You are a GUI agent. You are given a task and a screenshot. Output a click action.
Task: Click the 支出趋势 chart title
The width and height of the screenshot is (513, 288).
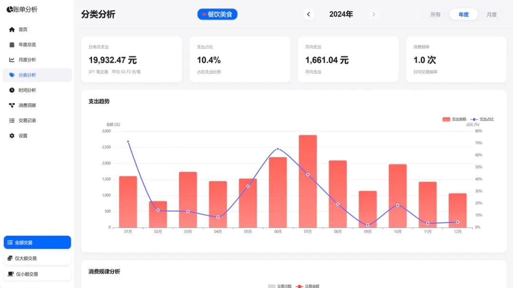click(99, 101)
